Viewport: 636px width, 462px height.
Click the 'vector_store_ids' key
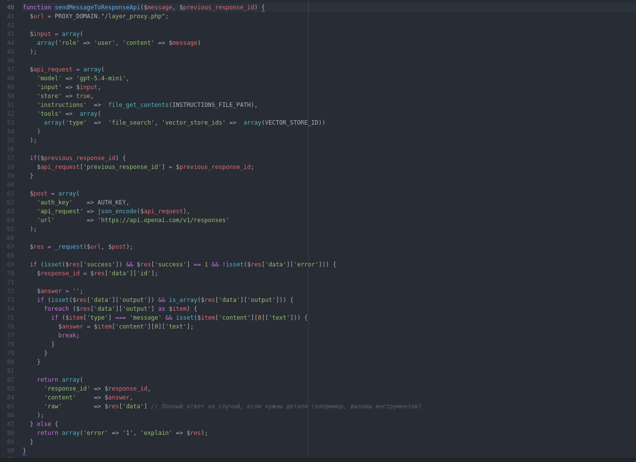click(194, 123)
